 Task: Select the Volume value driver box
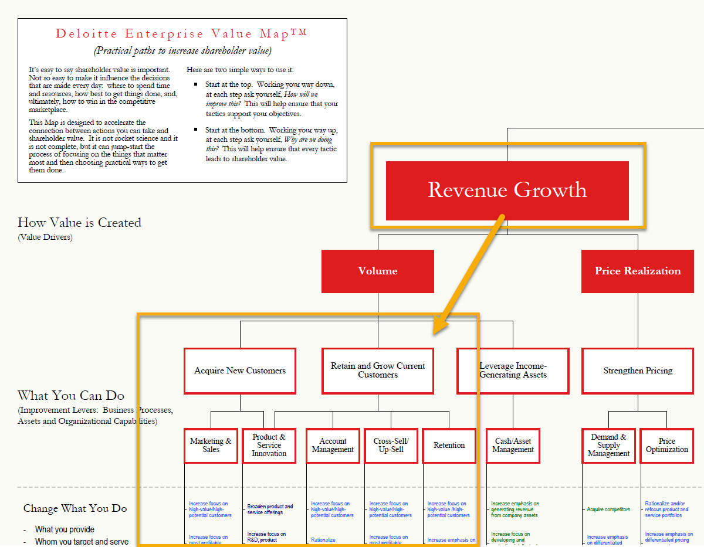coord(378,271)
